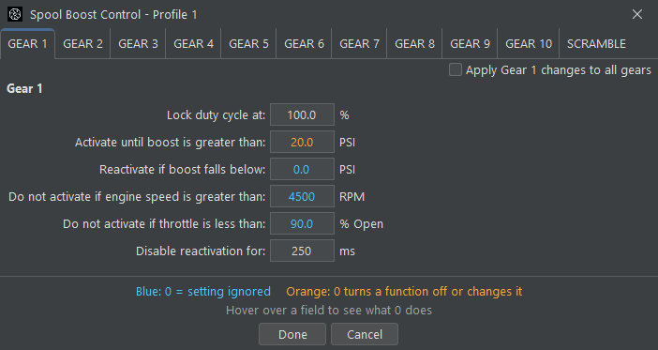Click 'Orange: 0 turns a function off' legend
The image size is (658, 350).
pos(404,291)
